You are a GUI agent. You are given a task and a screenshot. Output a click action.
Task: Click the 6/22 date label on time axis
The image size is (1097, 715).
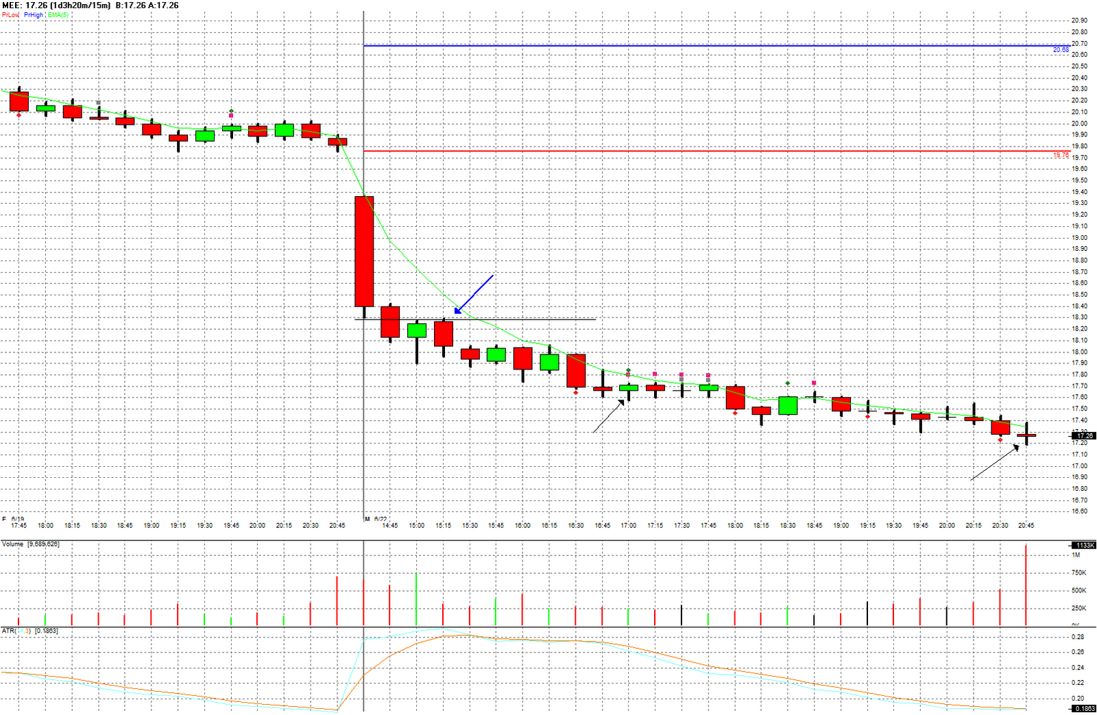coord(381,519)
